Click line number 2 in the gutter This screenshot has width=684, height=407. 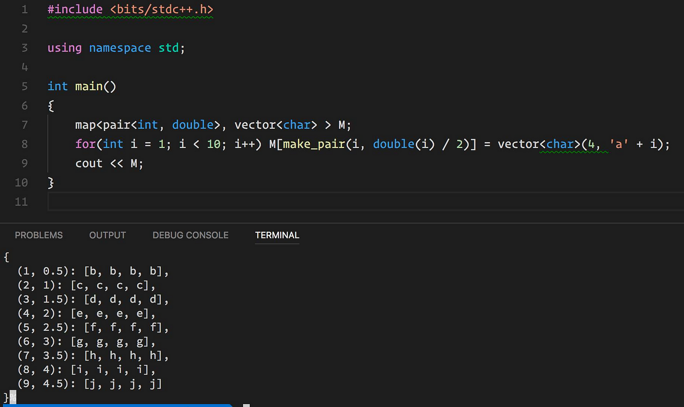24,29
